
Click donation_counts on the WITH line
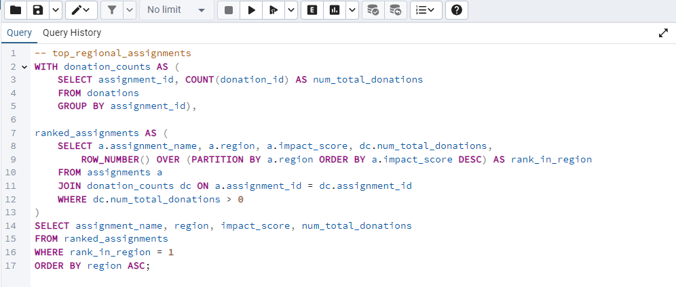point(107,66)
